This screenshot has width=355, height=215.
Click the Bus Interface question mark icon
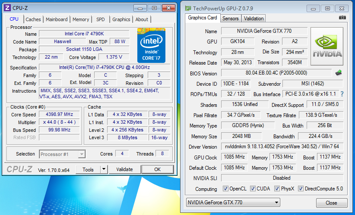click(342, 94)
